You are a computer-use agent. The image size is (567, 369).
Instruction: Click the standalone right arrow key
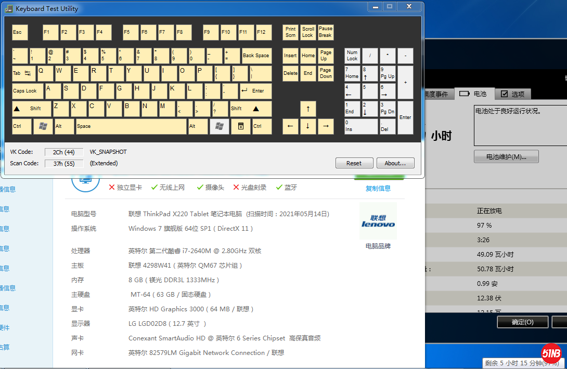click(326, 126)
